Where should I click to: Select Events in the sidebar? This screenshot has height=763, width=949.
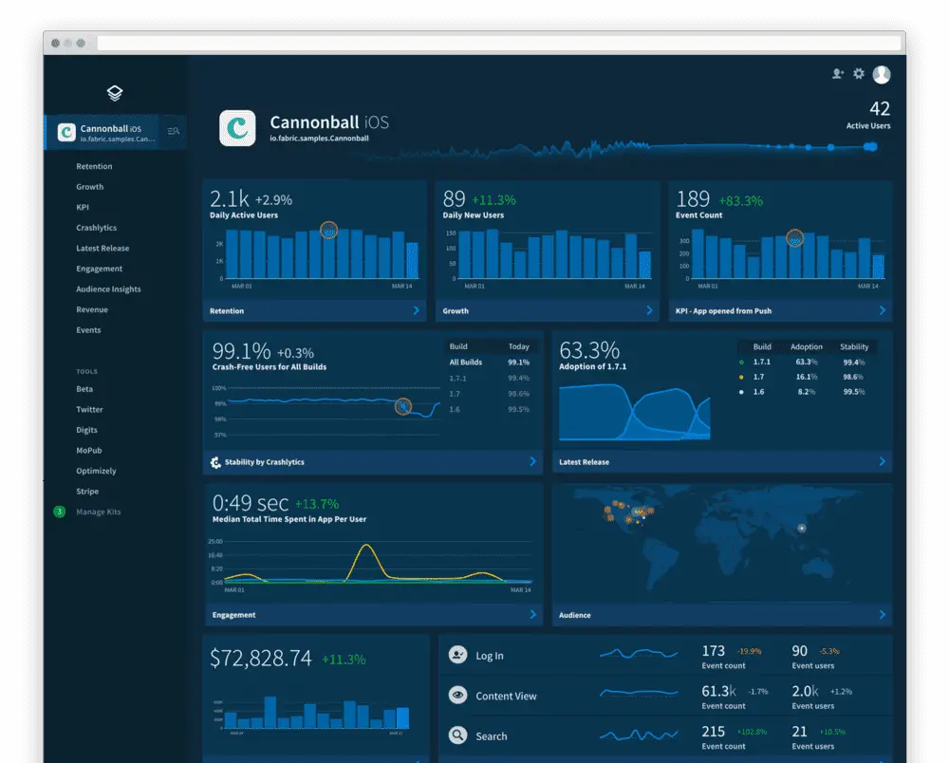[x=88, y=330]
